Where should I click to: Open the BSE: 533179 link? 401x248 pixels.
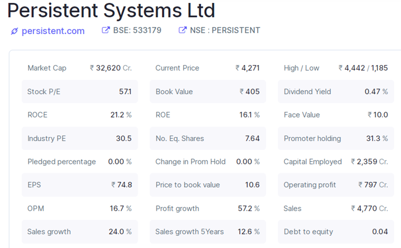pyautogui.click(x=137, y=30)
